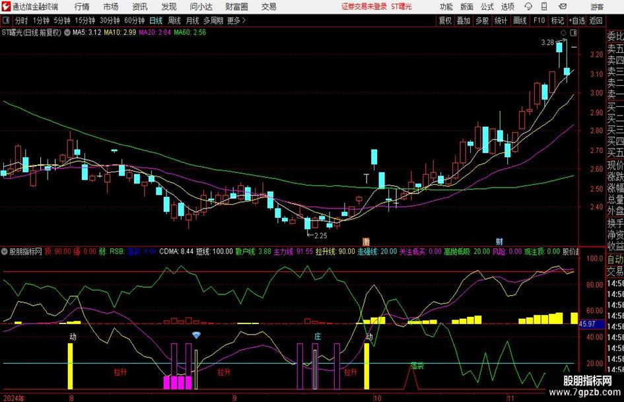624x402 pixels.
Task: Click the orange 激 event marker icon
Action: [366, 241]
